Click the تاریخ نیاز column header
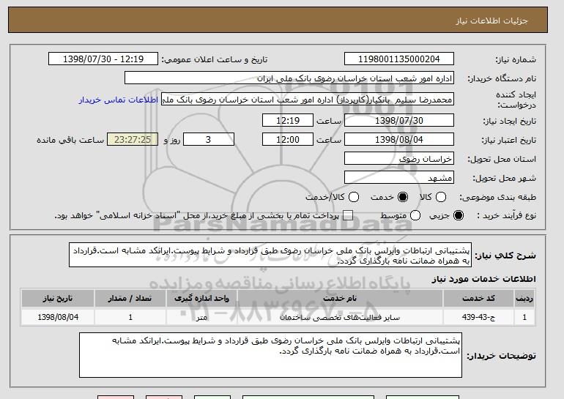The width and height of the screenshot is (564, 399). pos(58,299)
